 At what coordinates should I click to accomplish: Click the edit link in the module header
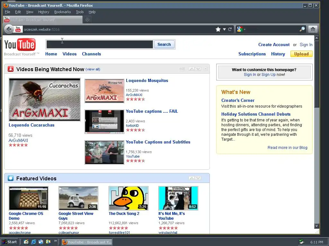182,69
